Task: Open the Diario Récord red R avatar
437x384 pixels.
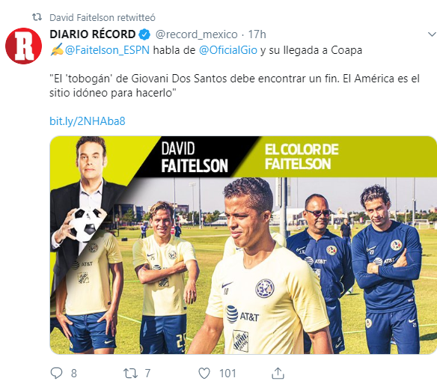Action: tap(24, 46)
